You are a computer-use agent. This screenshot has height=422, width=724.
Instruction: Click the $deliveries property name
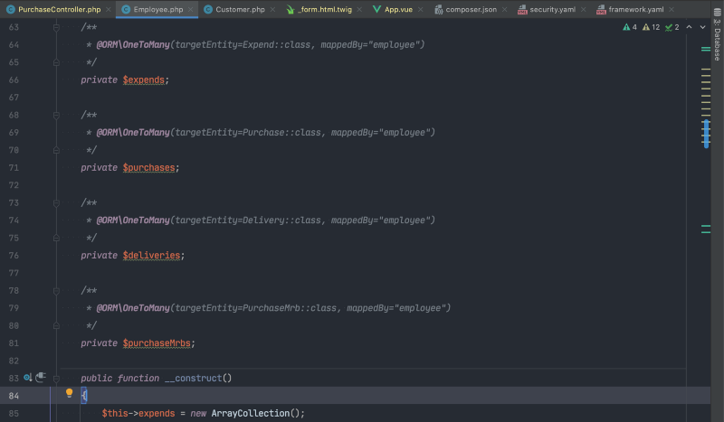click(x=151, y=255)
